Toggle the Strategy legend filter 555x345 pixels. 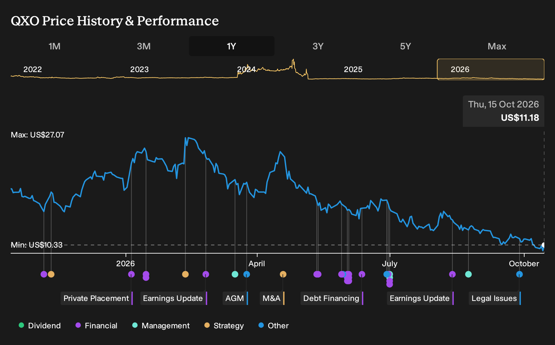pos(224,326)
